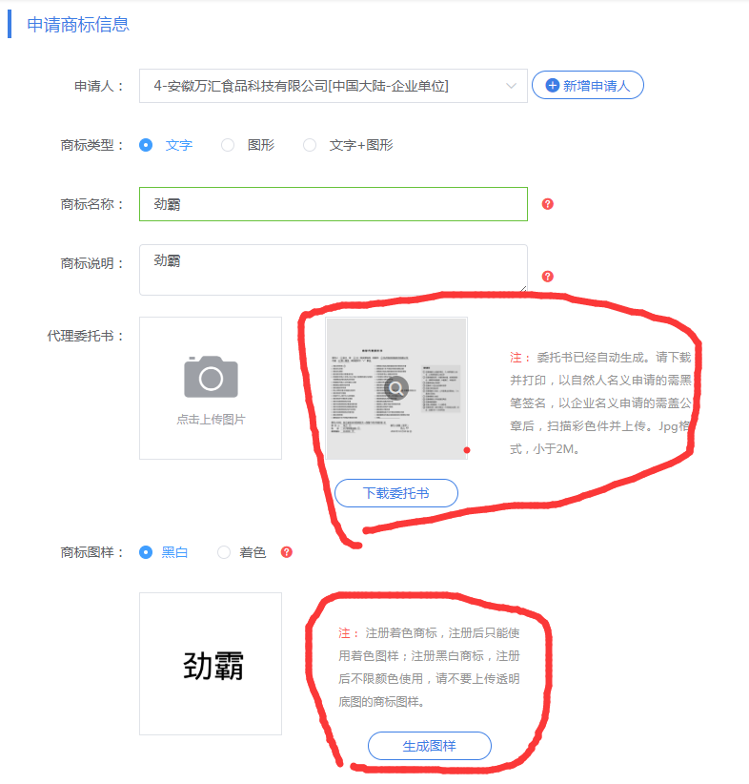Click the camera icon to upload image
Screen dimensions: 749x784
pos(211,377)
